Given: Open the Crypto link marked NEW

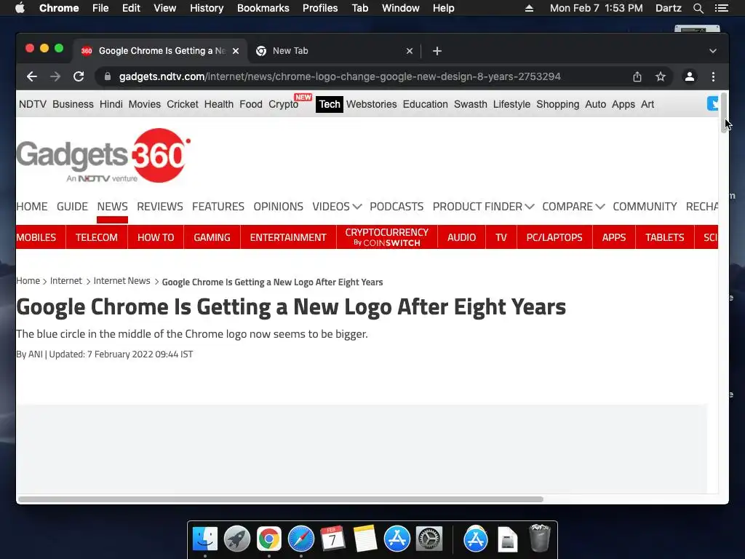Looking at the screenshot, I should [x=284, y=104].
